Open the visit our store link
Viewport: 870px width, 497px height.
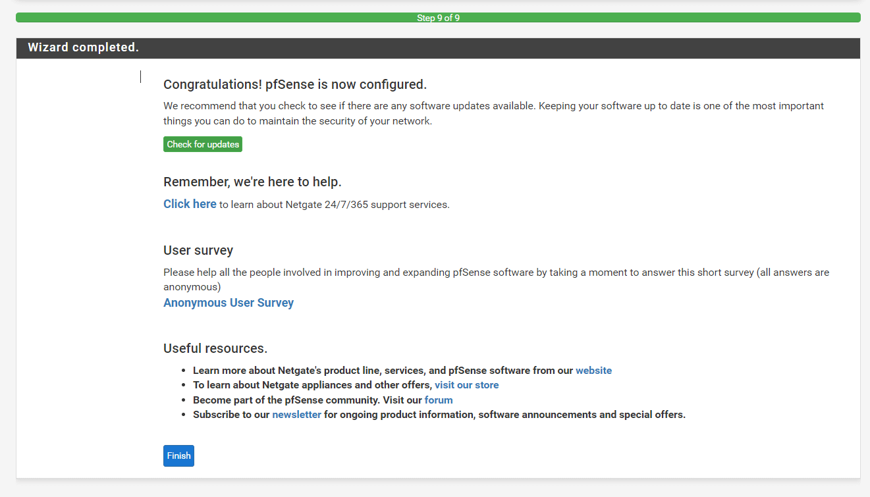pyautogui.click(x=466, y=385)
